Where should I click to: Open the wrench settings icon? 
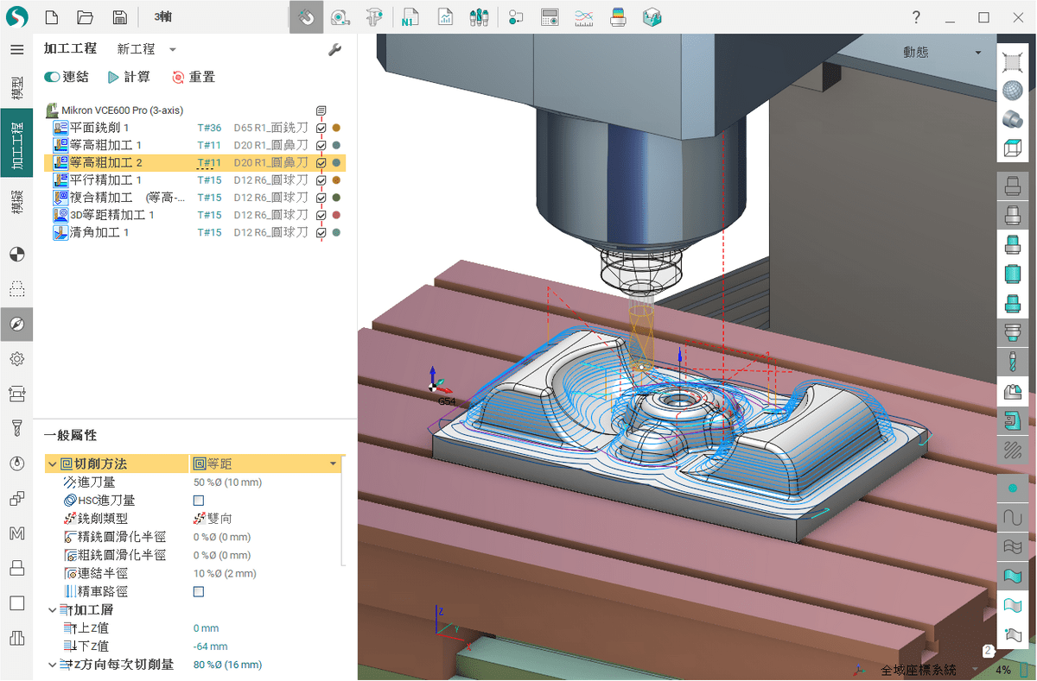pos(335,50)
